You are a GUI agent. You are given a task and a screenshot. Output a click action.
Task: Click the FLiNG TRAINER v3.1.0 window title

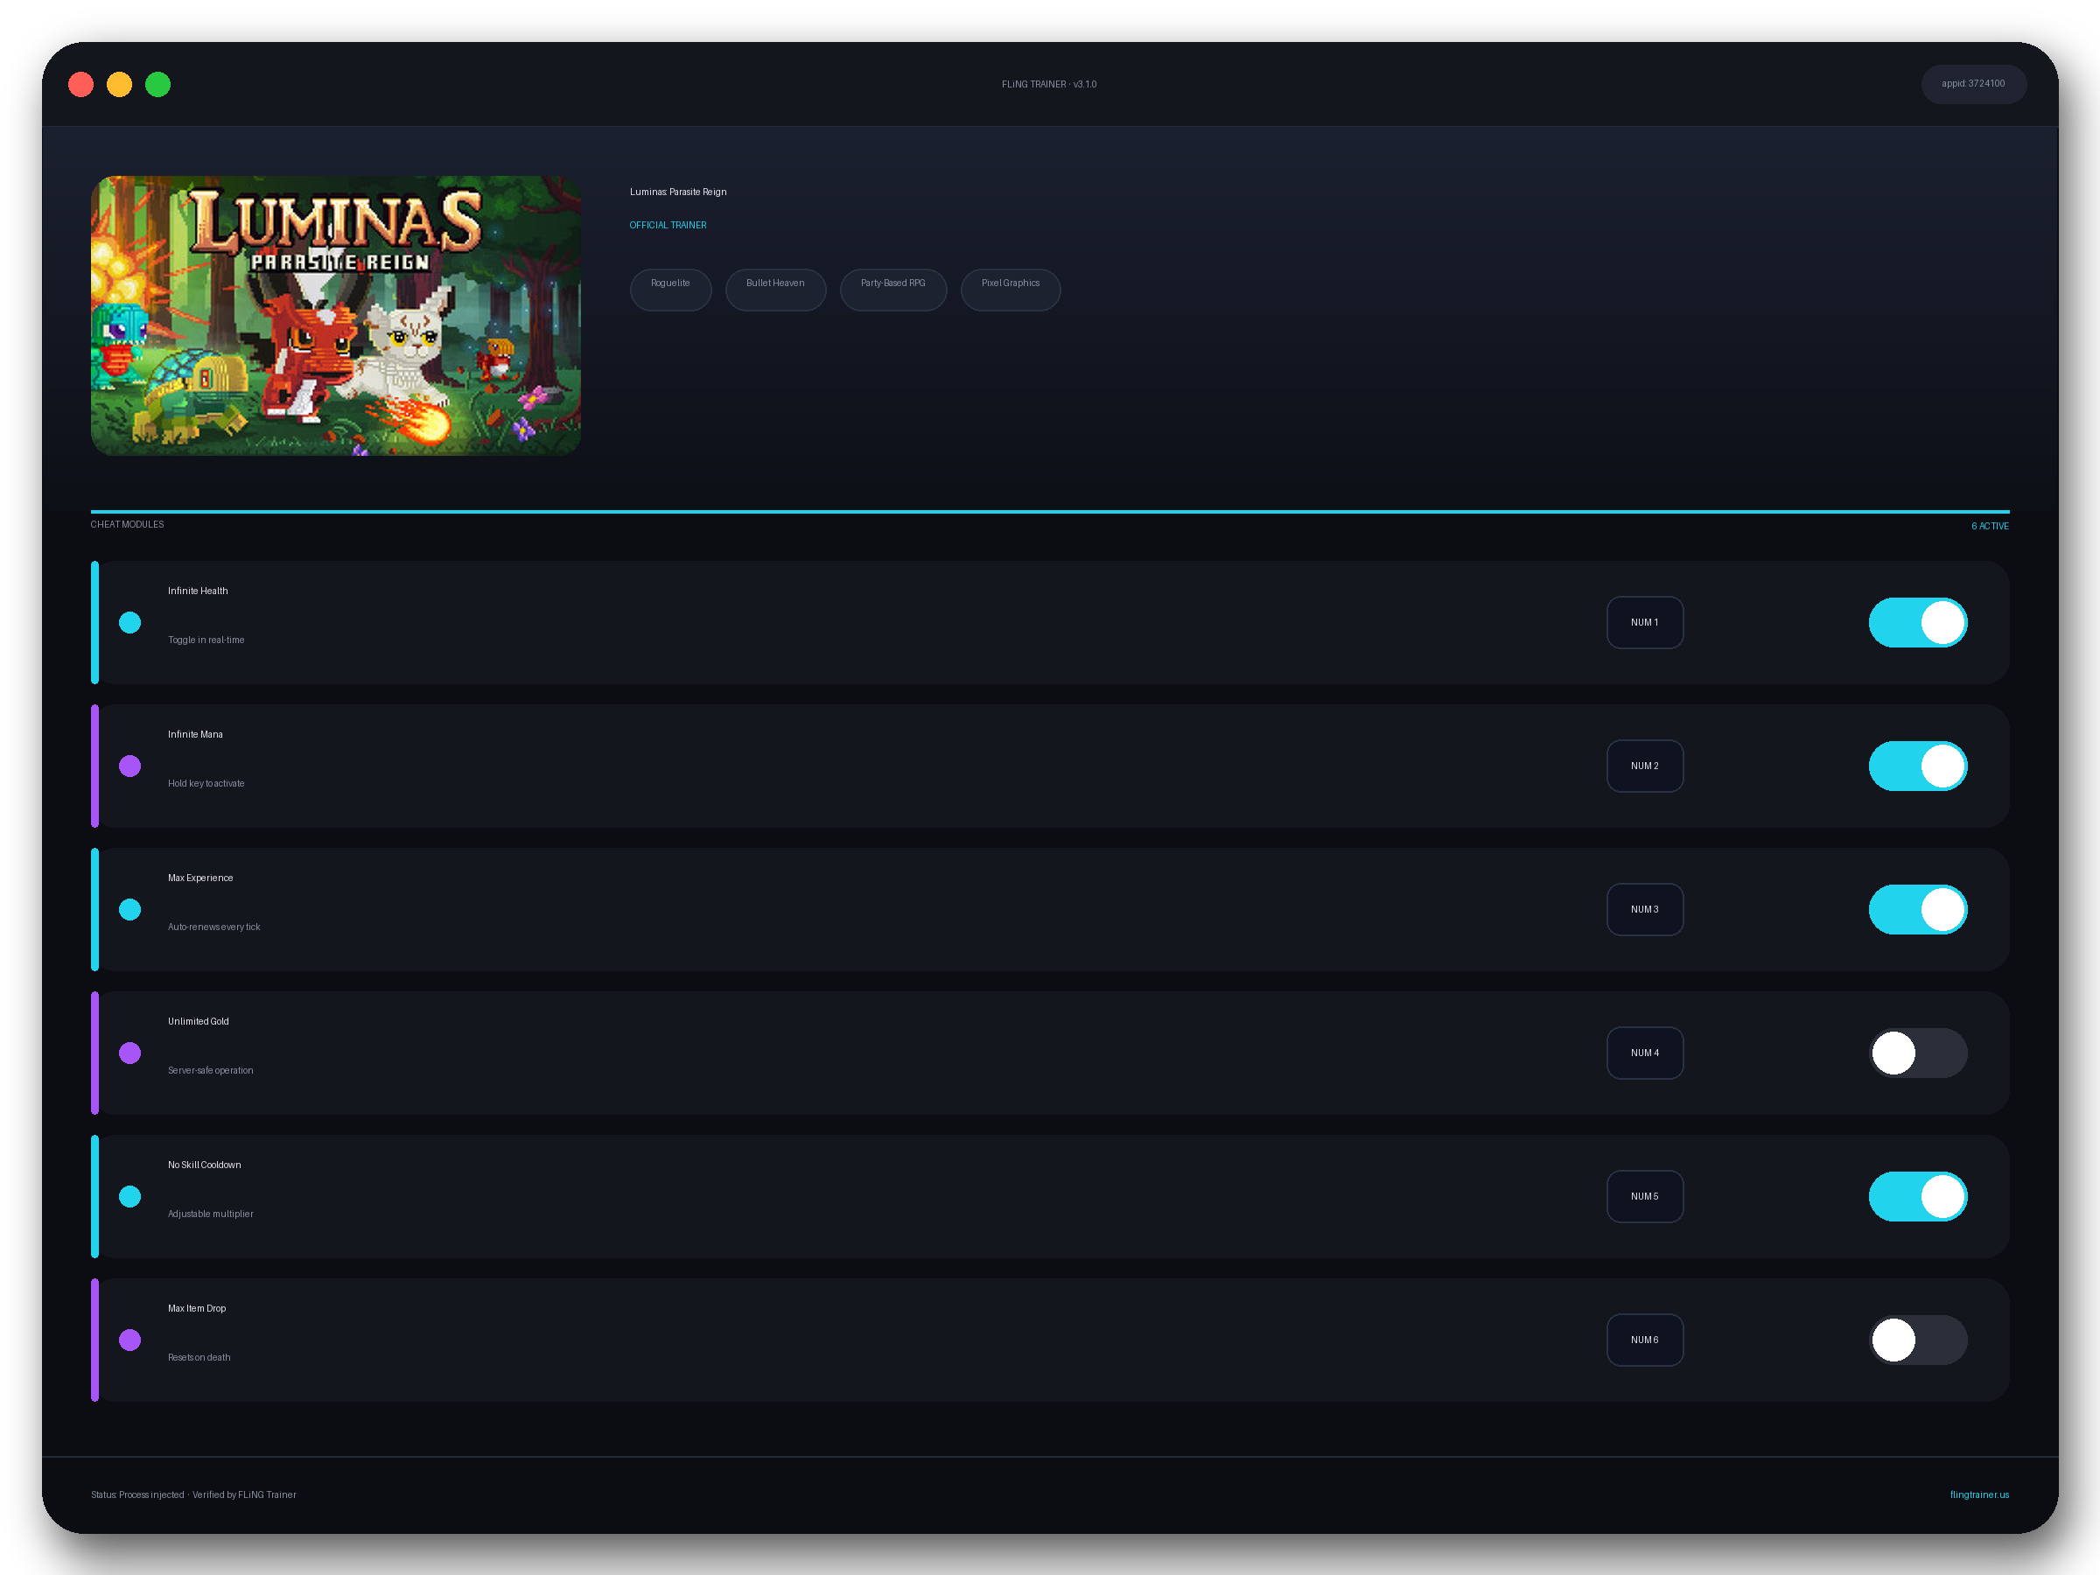(1049, 85)
